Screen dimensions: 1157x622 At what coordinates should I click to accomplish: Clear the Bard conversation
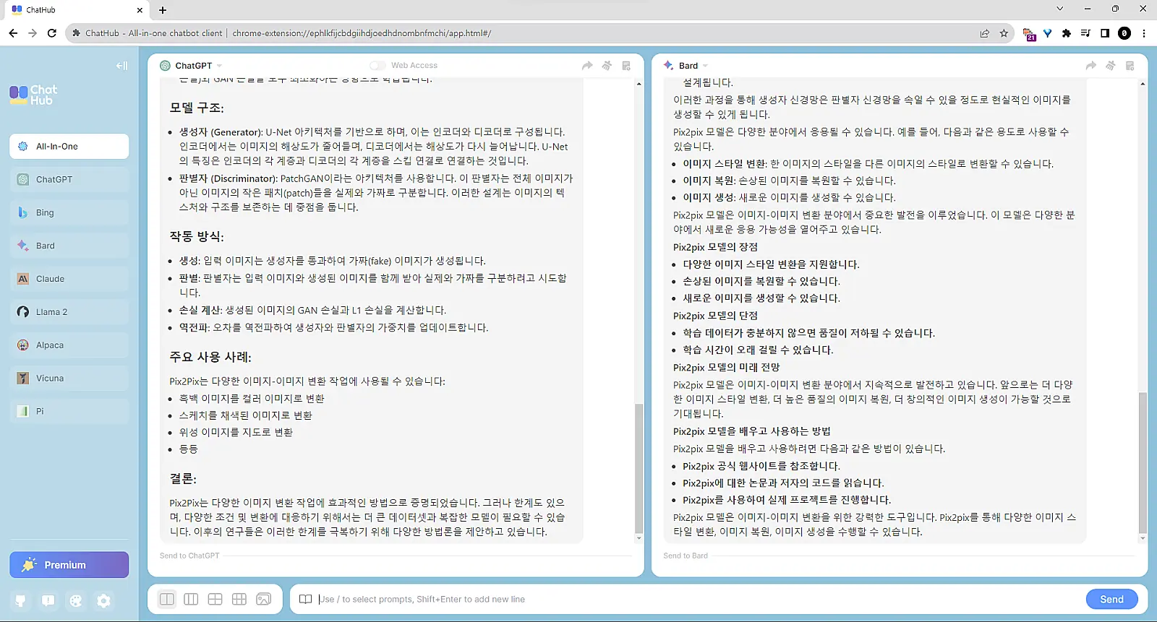click(1111, 66)
